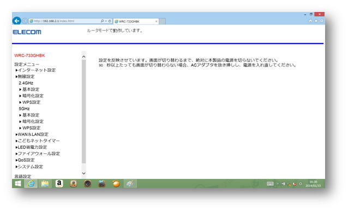This screenshot has width=348, height=211.
Task: Go back with the browser back arrow
Action: 17,21
